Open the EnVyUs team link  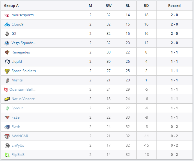click(x=18, y=145)
